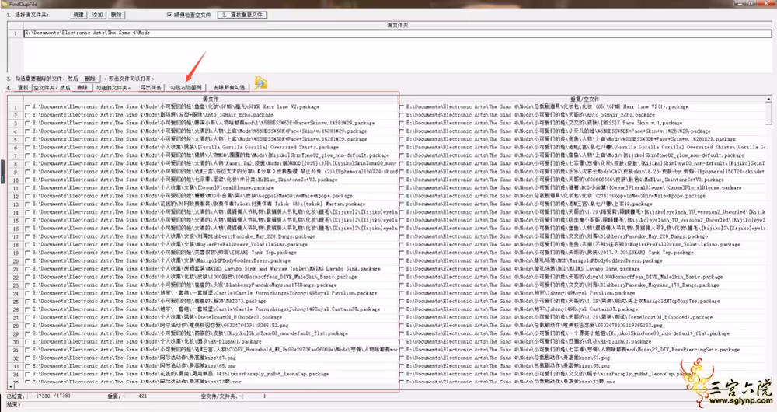Tick source checkbox for row 2 Anto_S4Hair_Echo.package
Screen dimensions: 777x412
(x=28, y=115)
